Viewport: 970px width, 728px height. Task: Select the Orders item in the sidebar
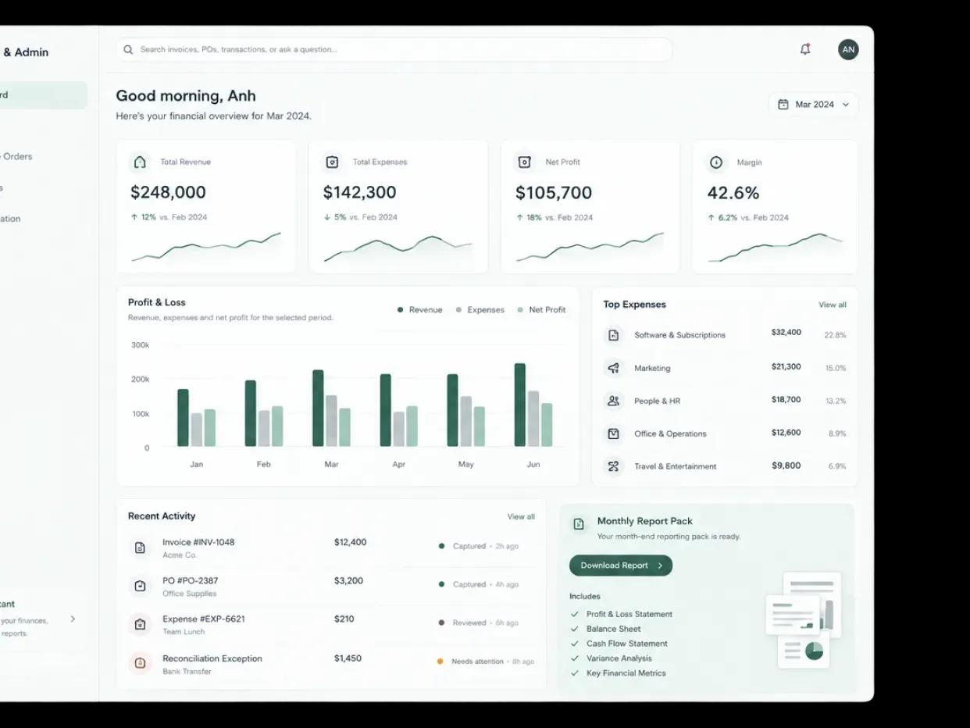17,156
